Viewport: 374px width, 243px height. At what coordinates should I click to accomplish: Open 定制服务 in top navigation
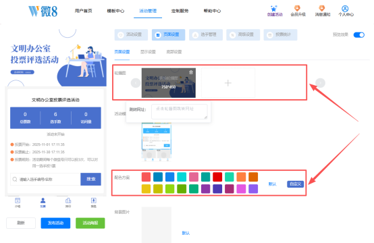coord(180,11)
